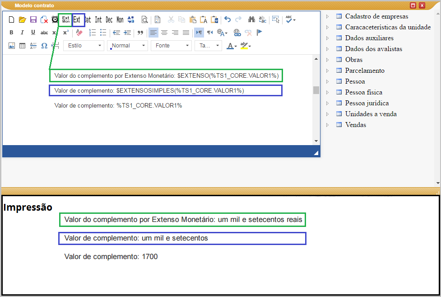Open the text color picker
The width and height of the screenshot is (441, 297).
pyautogui.click(x=232, y=46)
